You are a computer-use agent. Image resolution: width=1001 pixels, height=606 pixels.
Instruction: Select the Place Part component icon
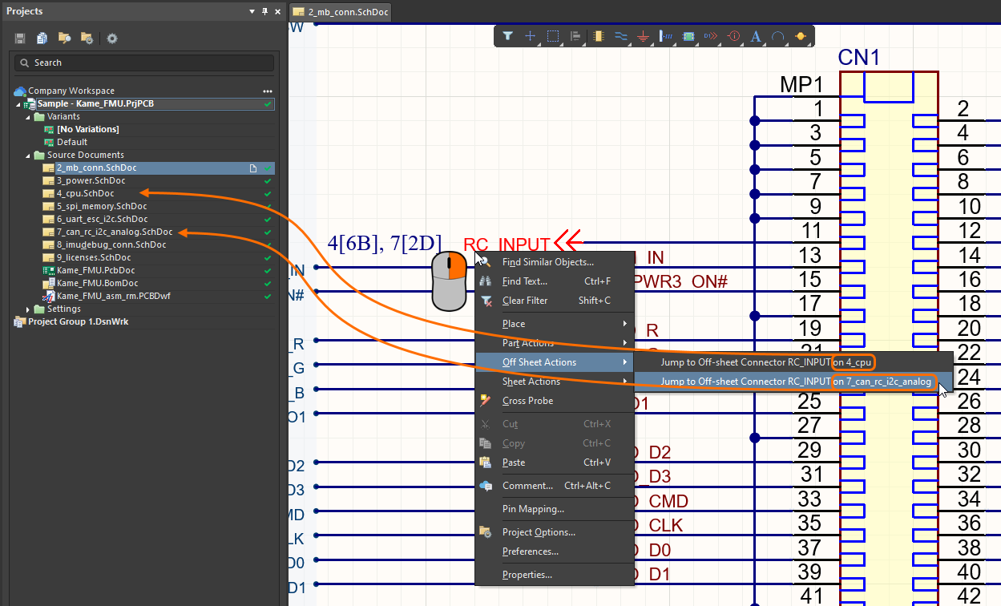pyautogui.click(x=599, y=36)
